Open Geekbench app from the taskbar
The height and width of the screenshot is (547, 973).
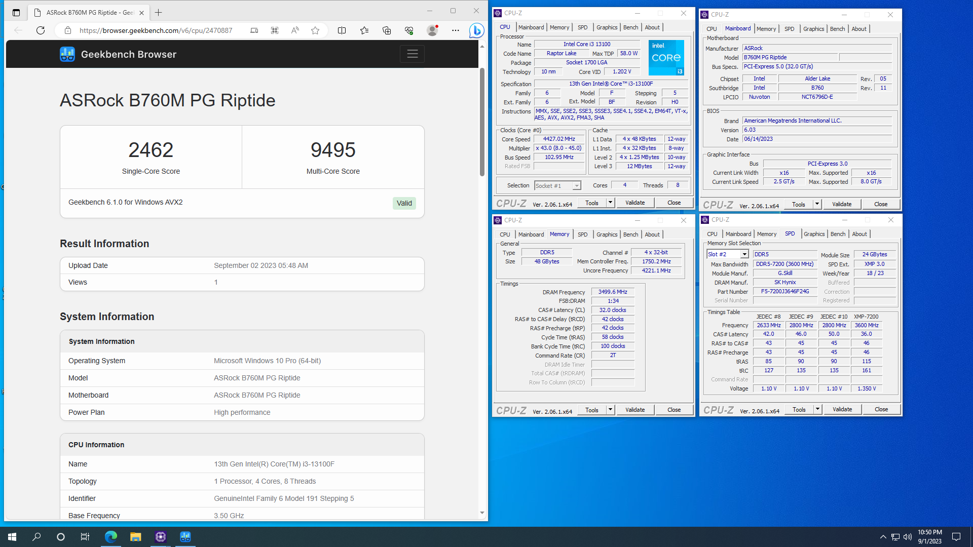pos(185,537)
